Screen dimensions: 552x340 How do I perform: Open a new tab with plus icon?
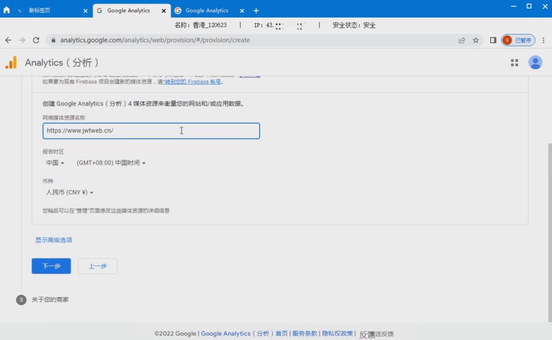256,11
